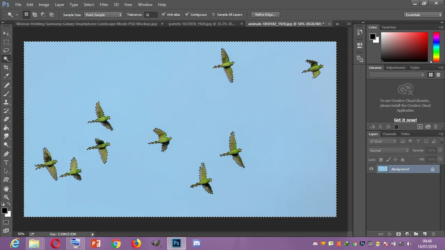This screenshot has height=250, width=445.
Task: Select the Magic Wand tool in toolbox
Action: (x=6, y=59)
